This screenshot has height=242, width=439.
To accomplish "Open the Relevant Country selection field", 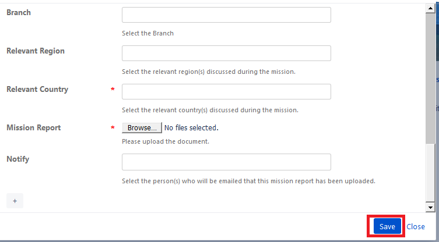I will 226,92.
